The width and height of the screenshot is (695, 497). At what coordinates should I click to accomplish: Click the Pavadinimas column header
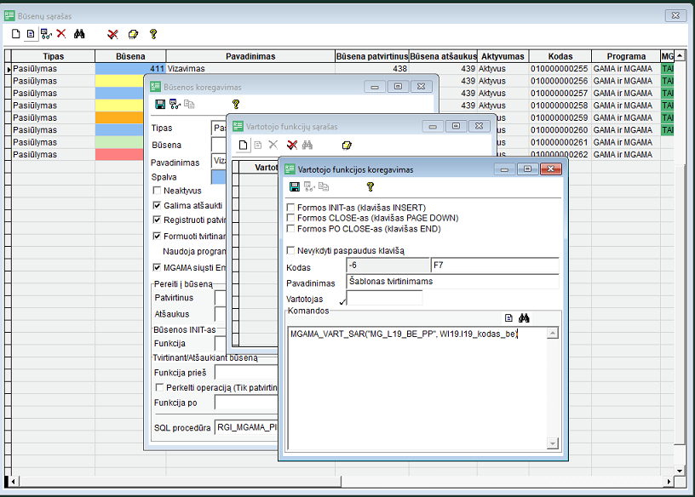[250, 56]
